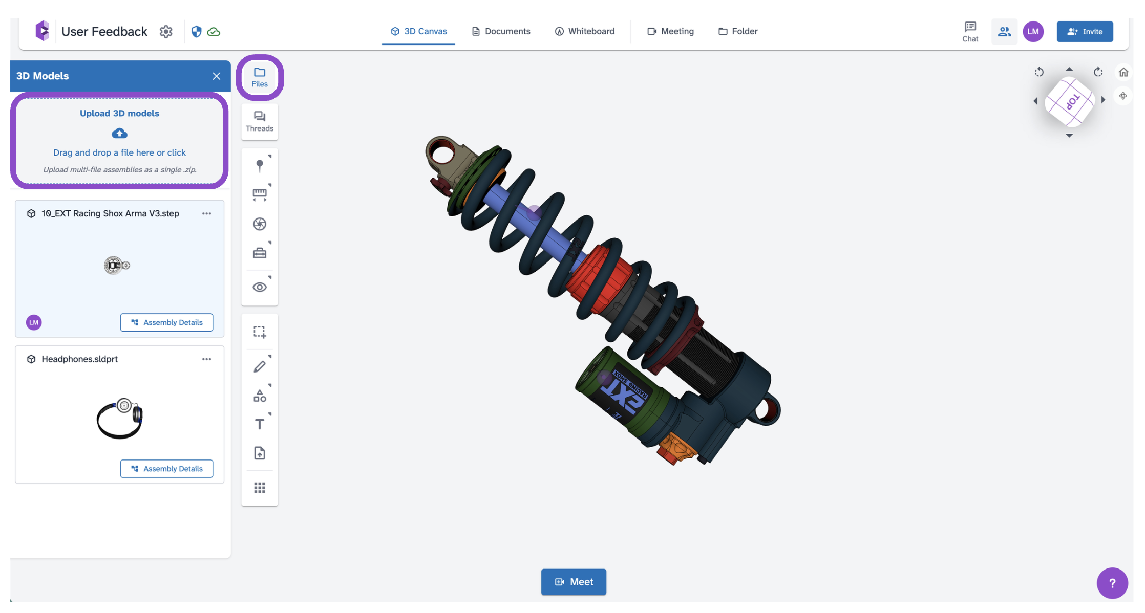Reset view with the home icon
Image resolution: width=1145 pixels, height=613 pixels.
1123,72
